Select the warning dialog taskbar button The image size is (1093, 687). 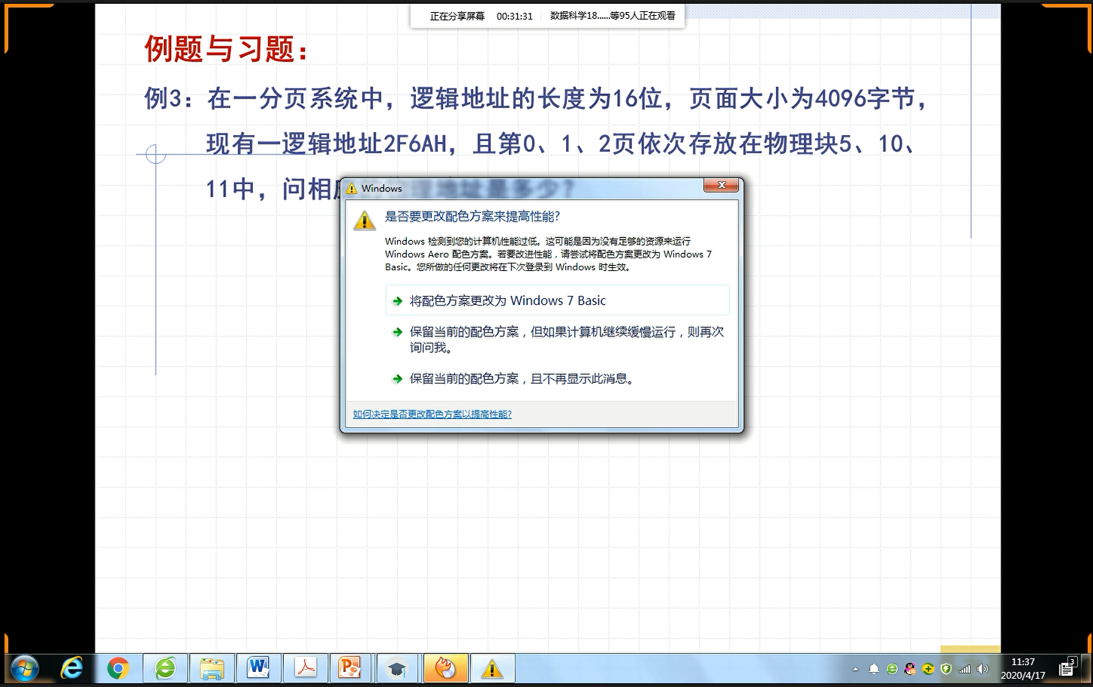[x=492, y=667]
